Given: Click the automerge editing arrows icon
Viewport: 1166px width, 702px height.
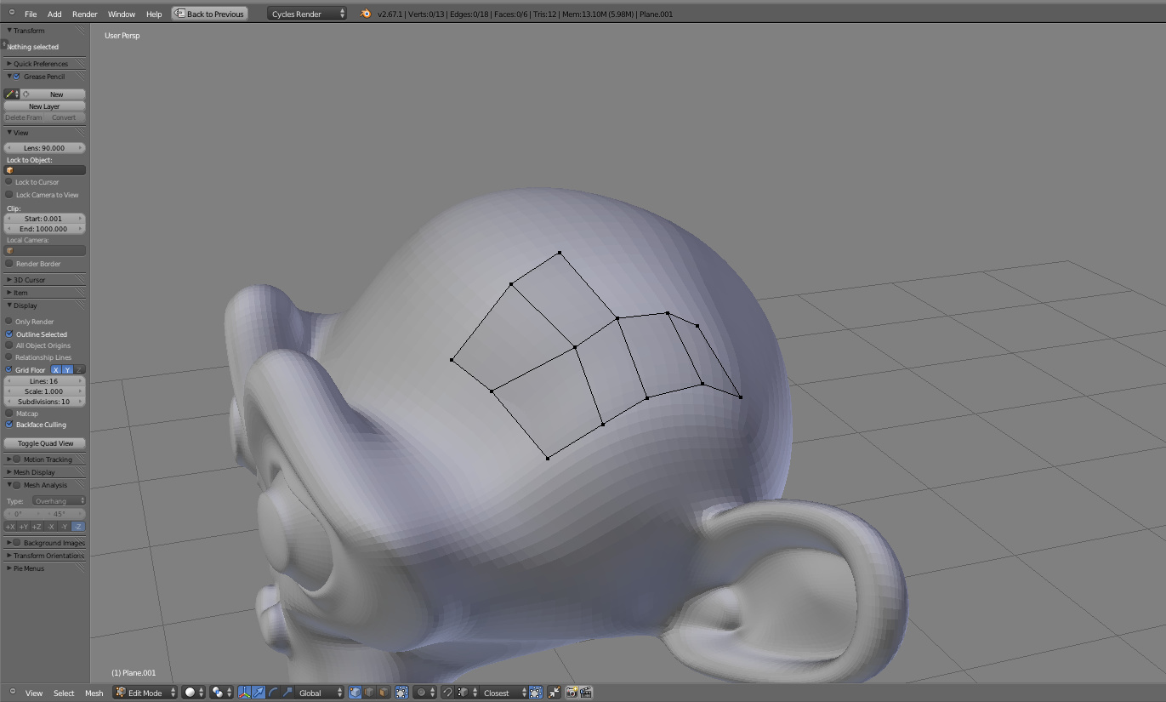Looking at the screenshot, I should tap(555, 693).
